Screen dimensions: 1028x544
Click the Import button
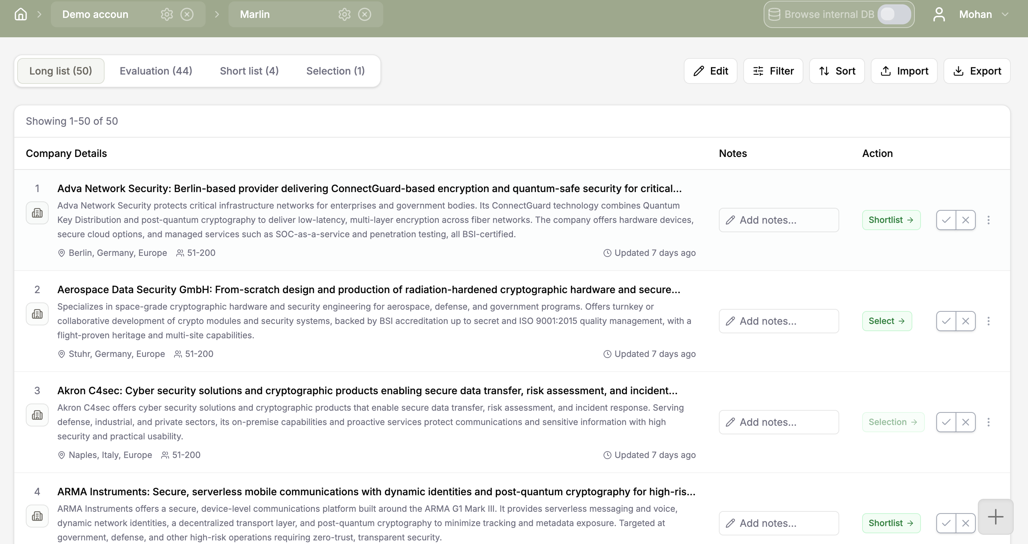click(x=904, y=71)
